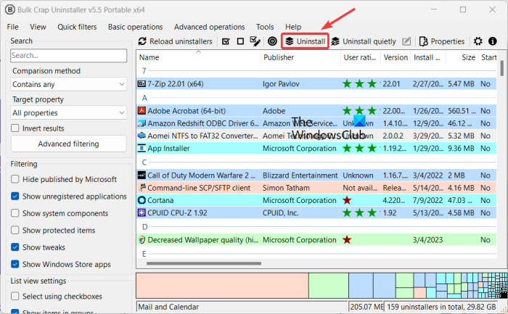Click the Bulk Crap Uninstaller logo in title bar

pos(9,9)
